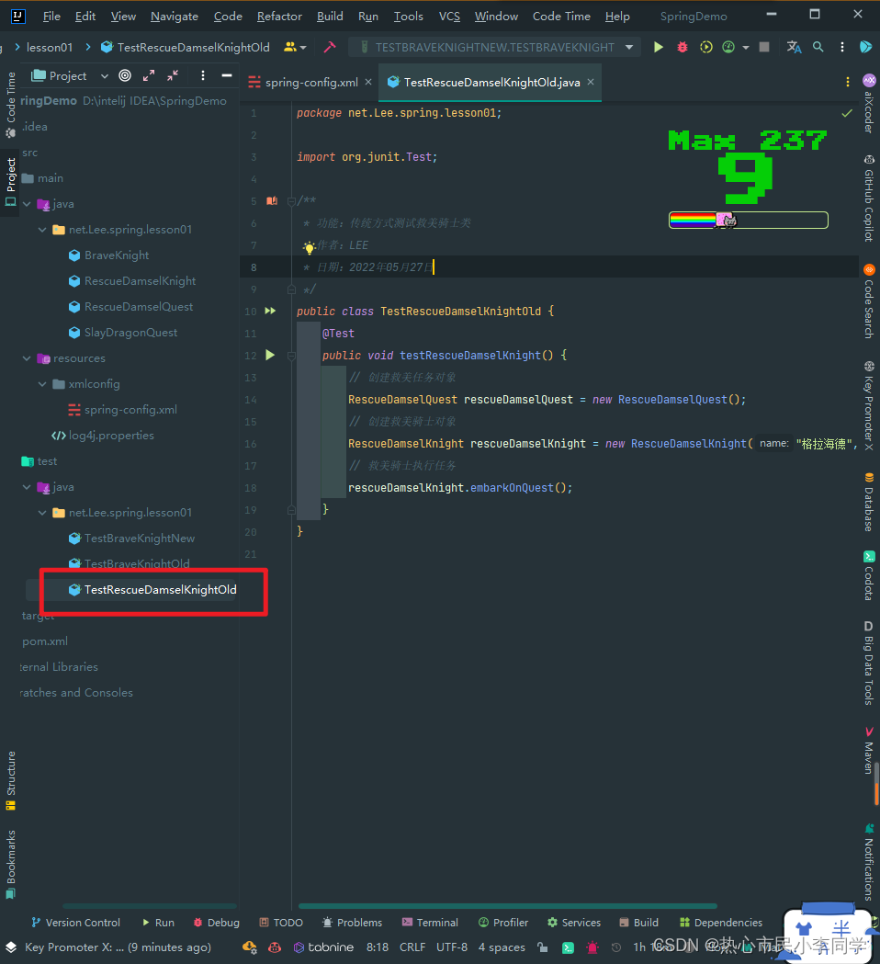This screenshot has height=964, width=880.
Task: Fold method body on line 12
Action: [291, 356]
